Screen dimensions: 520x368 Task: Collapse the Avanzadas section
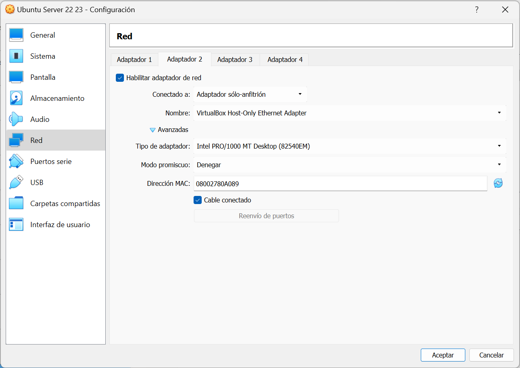153,130
